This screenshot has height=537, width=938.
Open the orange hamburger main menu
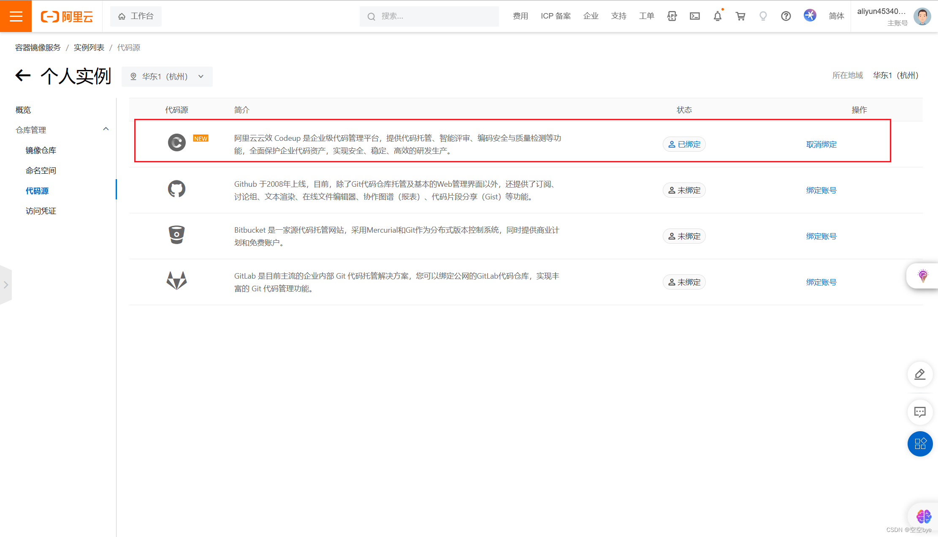pyautogui.click(x=16, y=16)
